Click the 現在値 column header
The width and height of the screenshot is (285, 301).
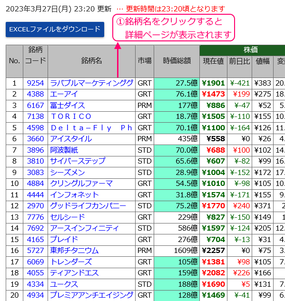coord(213,67)
